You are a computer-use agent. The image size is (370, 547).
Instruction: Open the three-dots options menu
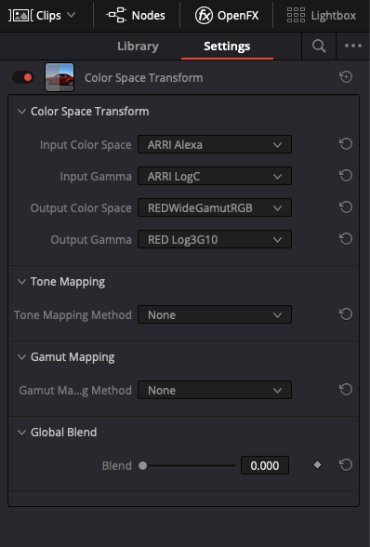coord(353,46)
